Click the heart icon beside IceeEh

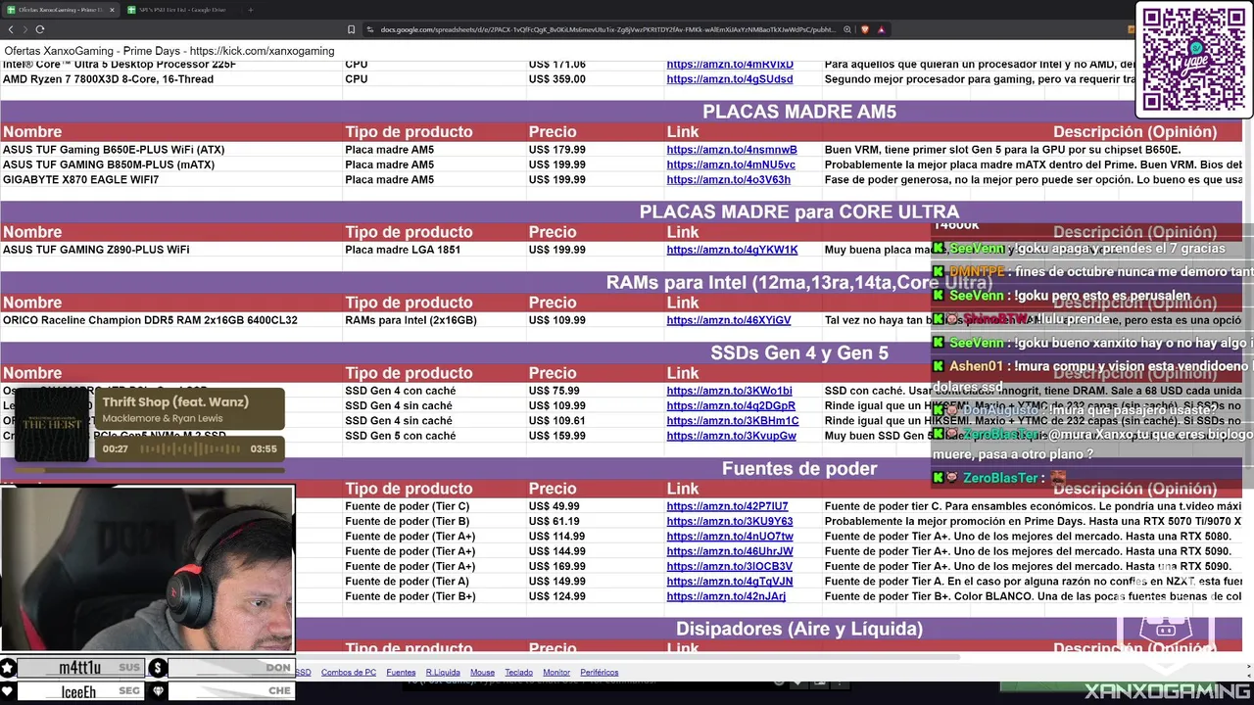(8, 691)
